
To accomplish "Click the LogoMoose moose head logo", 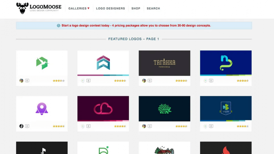I will pyautogui.click(x=22, y=8).
